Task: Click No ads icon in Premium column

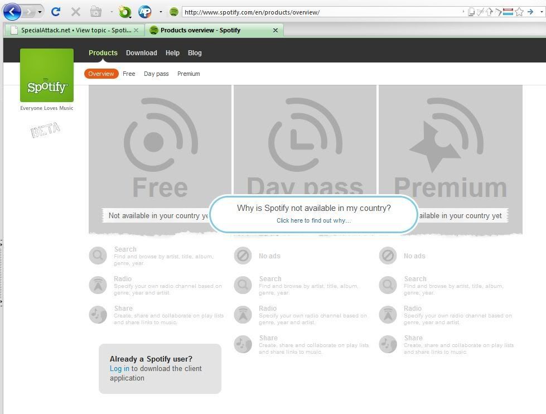Action: pyautogui.click(x=388, y=256)
